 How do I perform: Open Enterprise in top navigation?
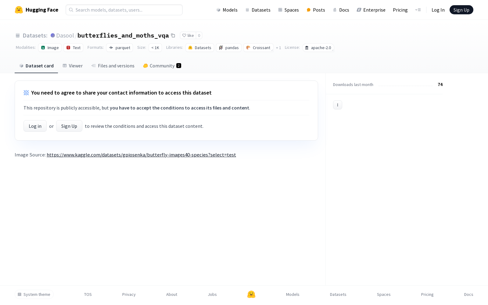click(371, 10)
